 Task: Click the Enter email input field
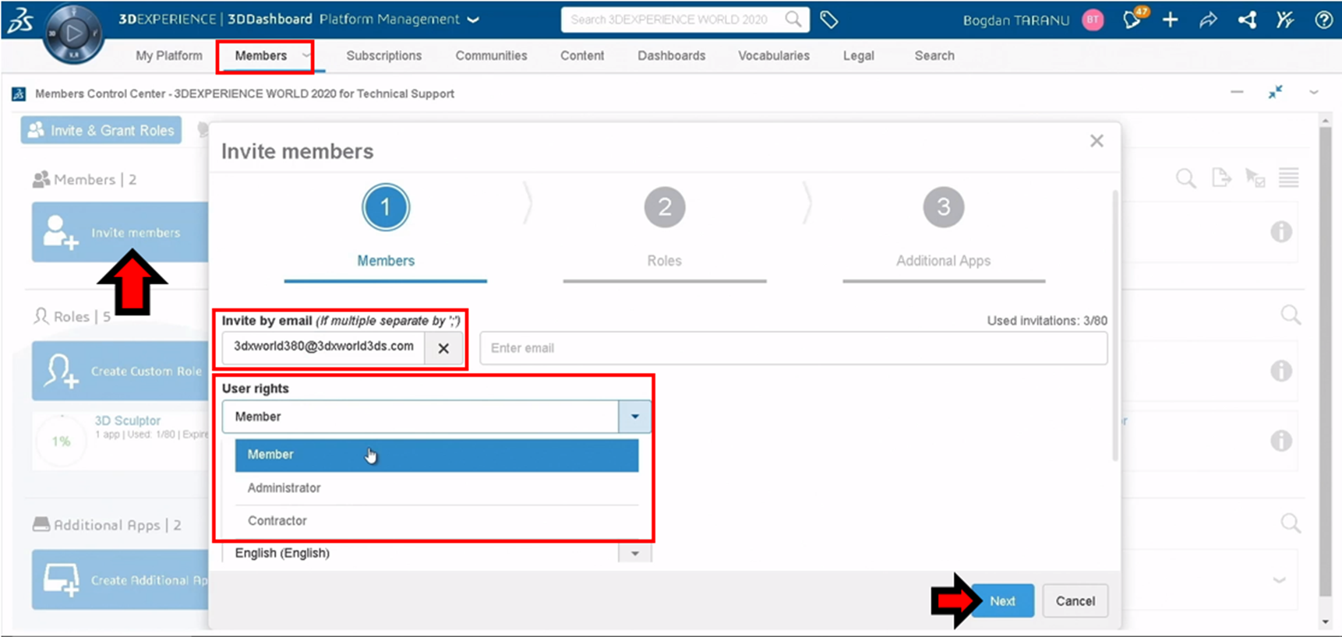pos(793,348)
